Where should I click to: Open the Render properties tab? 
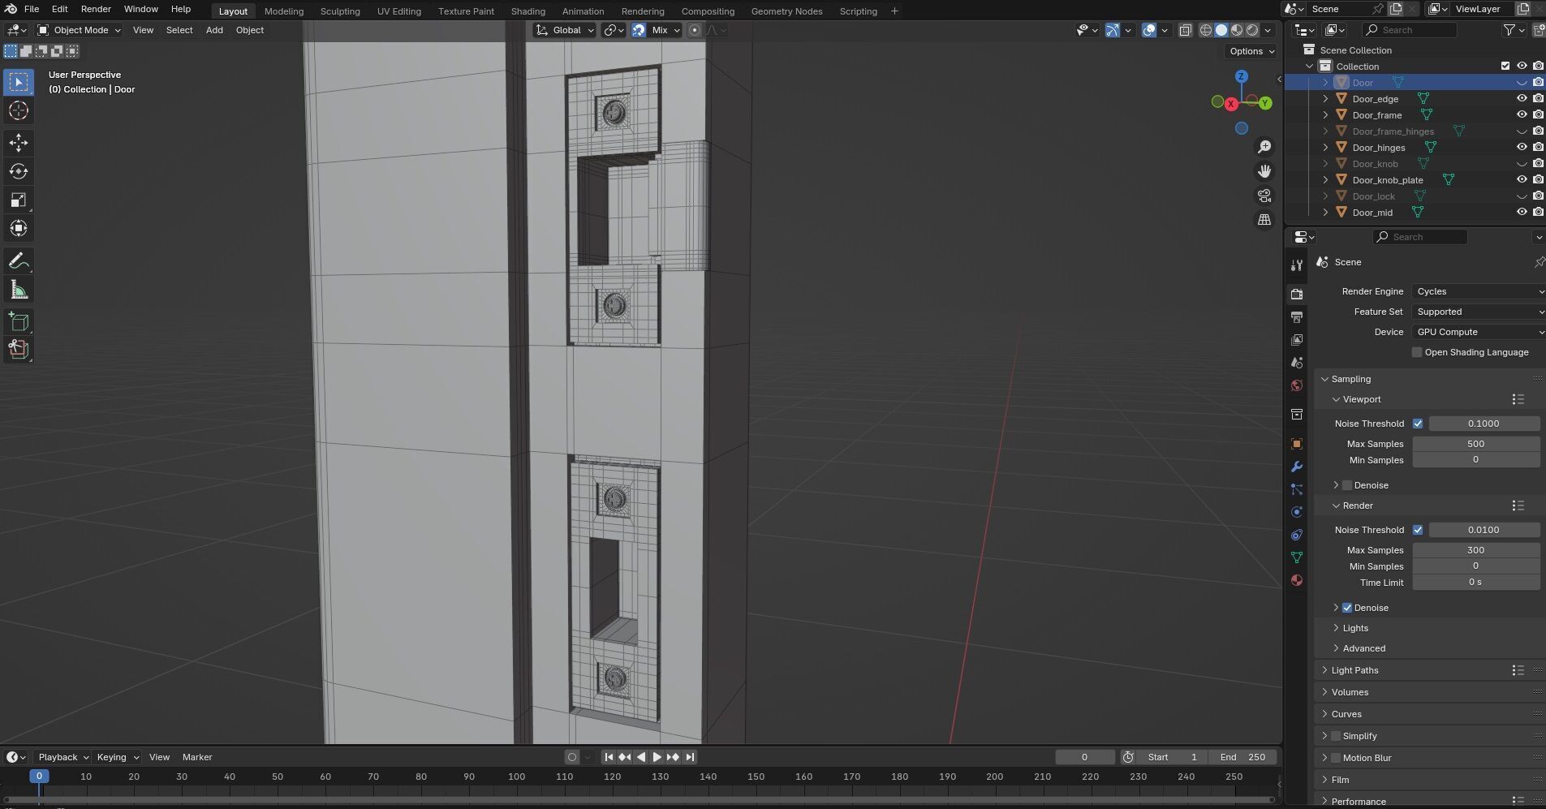click(1297, 294)
